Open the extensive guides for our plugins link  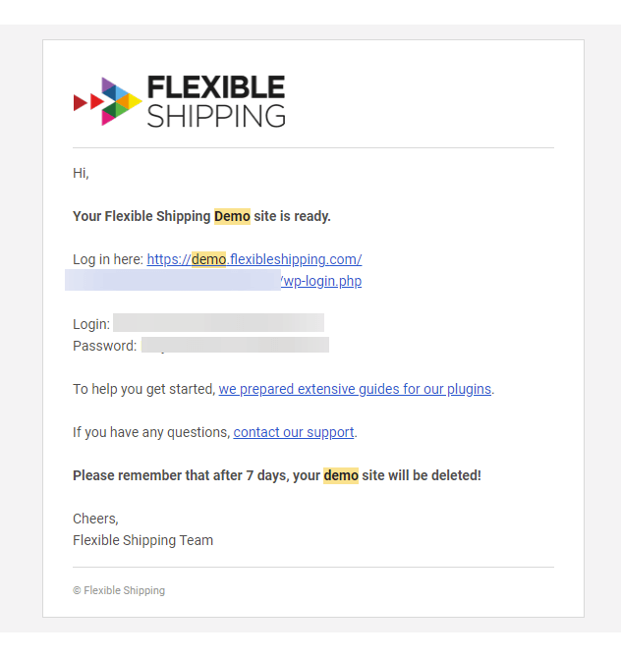[355, 389]
